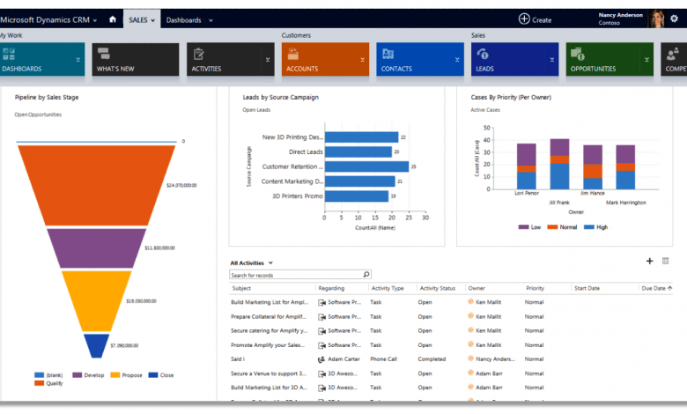687x414 pixels.
Task: Open the Opportunities tile
Action: [609, 59]
